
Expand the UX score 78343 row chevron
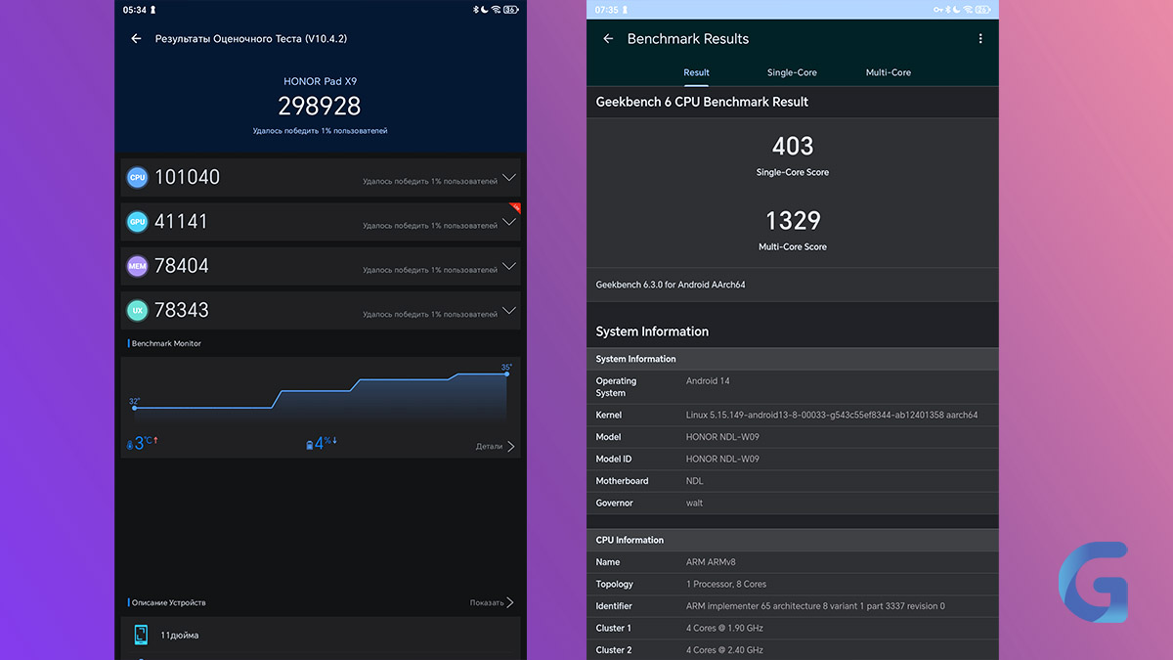(x=508, y=311)
